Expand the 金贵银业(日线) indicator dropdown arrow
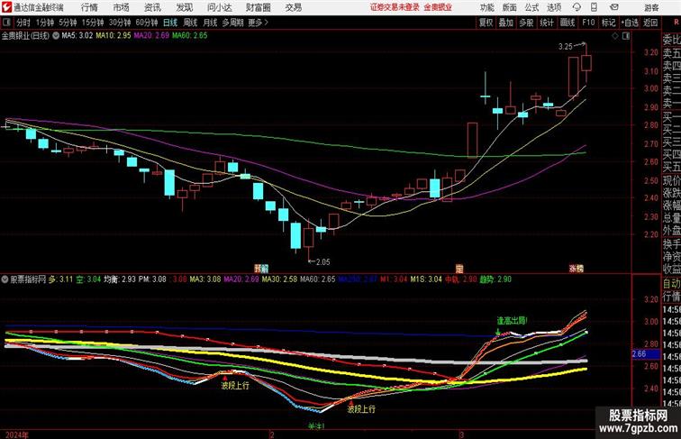 click(x=56, y=36)
